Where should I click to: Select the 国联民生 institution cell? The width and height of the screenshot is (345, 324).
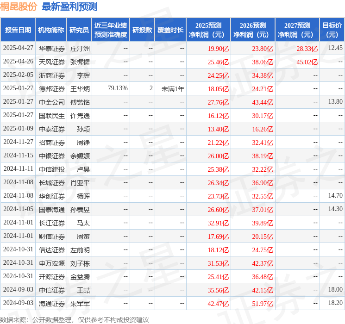pos(52,115)
